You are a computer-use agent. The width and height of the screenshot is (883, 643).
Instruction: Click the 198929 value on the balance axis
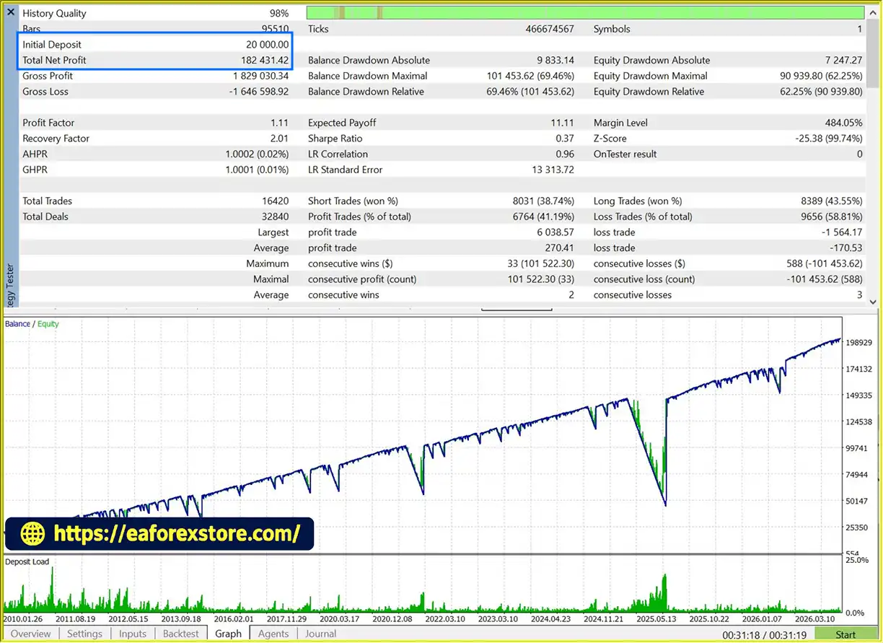(858, 343)
